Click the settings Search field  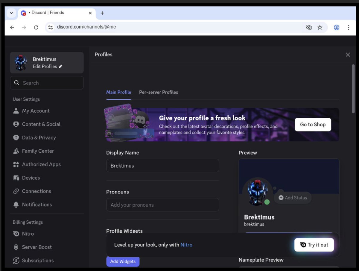pyautogui.click(x=47, y=83)
